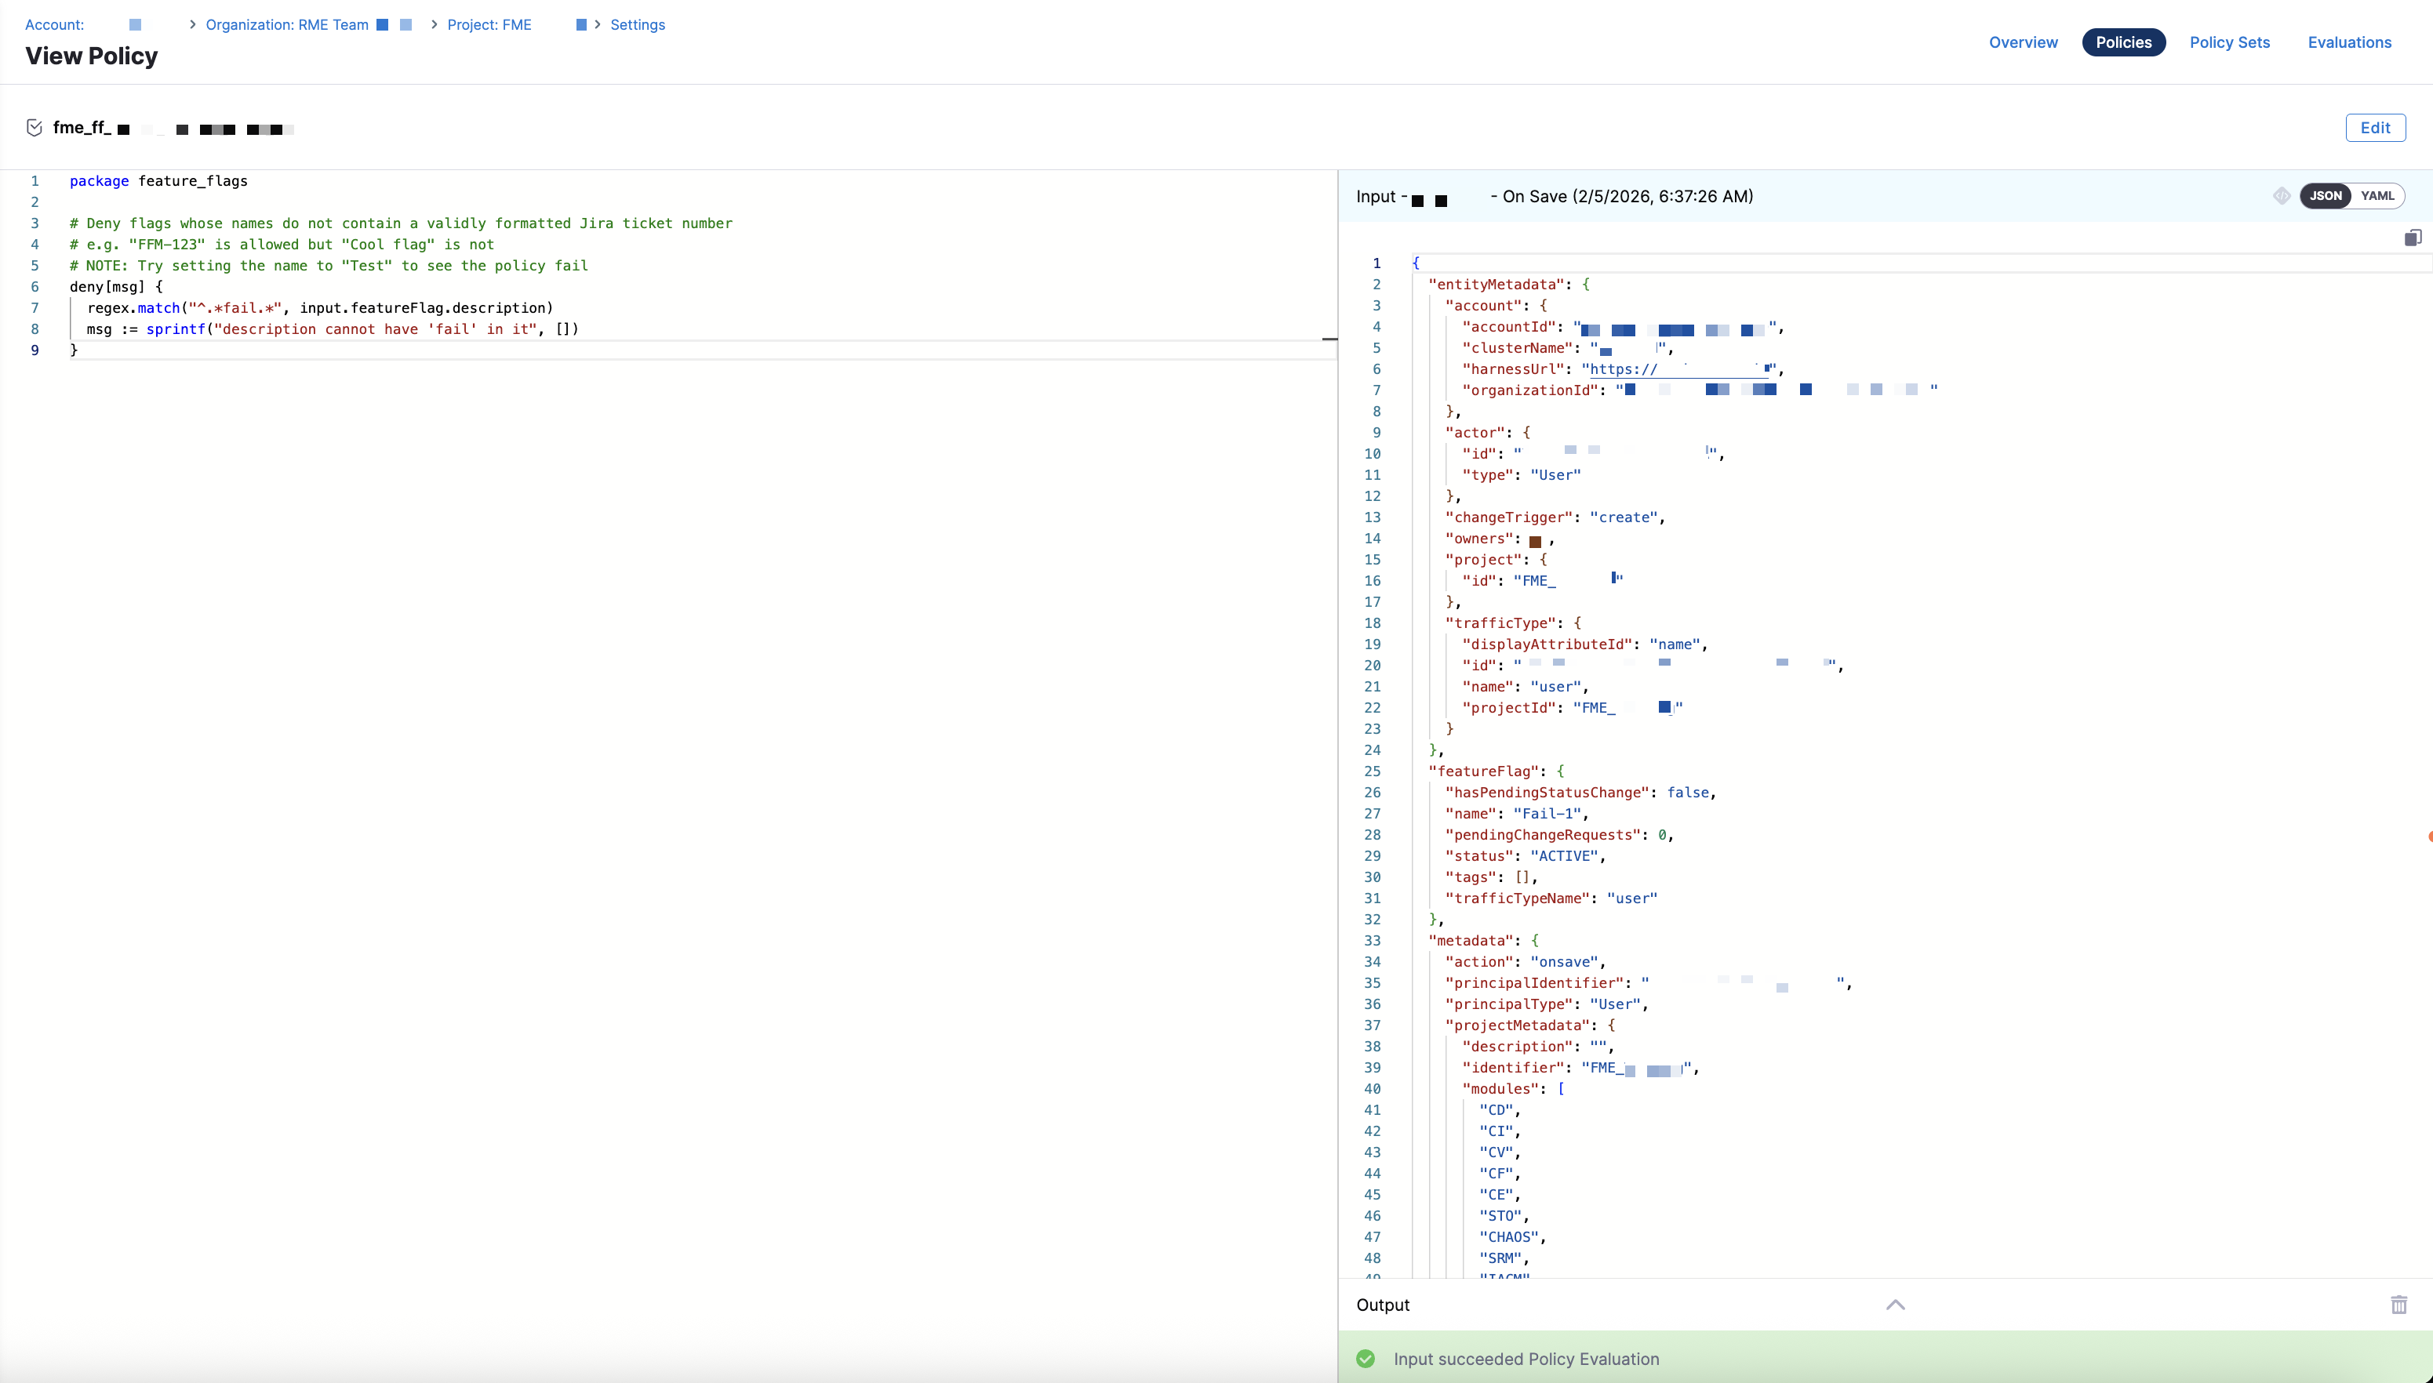Open the Policy Sets tab
Viewport: 2433px width, 1383px height.
click(x=2229, y=42)
